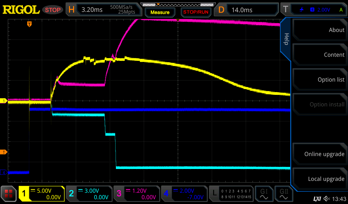This screenshot has width=348, height=204.
Task: Select the About menu item
Action: [x=320, y=30]
